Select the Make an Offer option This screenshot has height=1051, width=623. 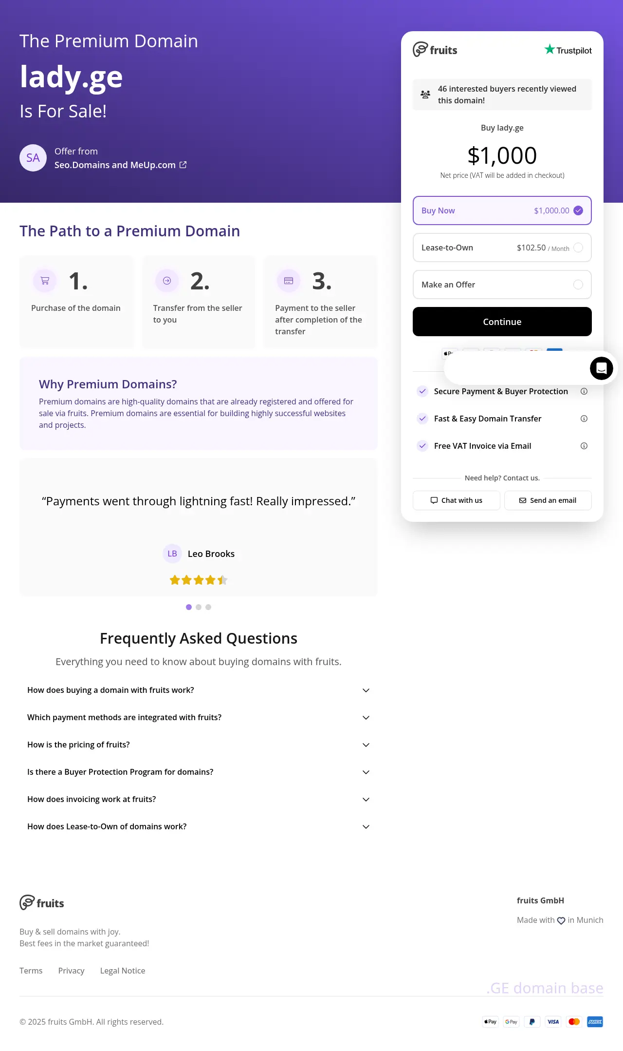click(502, 285)
